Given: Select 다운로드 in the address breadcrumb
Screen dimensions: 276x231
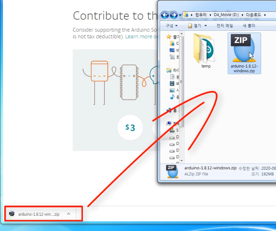Looking at the screenshot, I should click(x=253, y=15).
